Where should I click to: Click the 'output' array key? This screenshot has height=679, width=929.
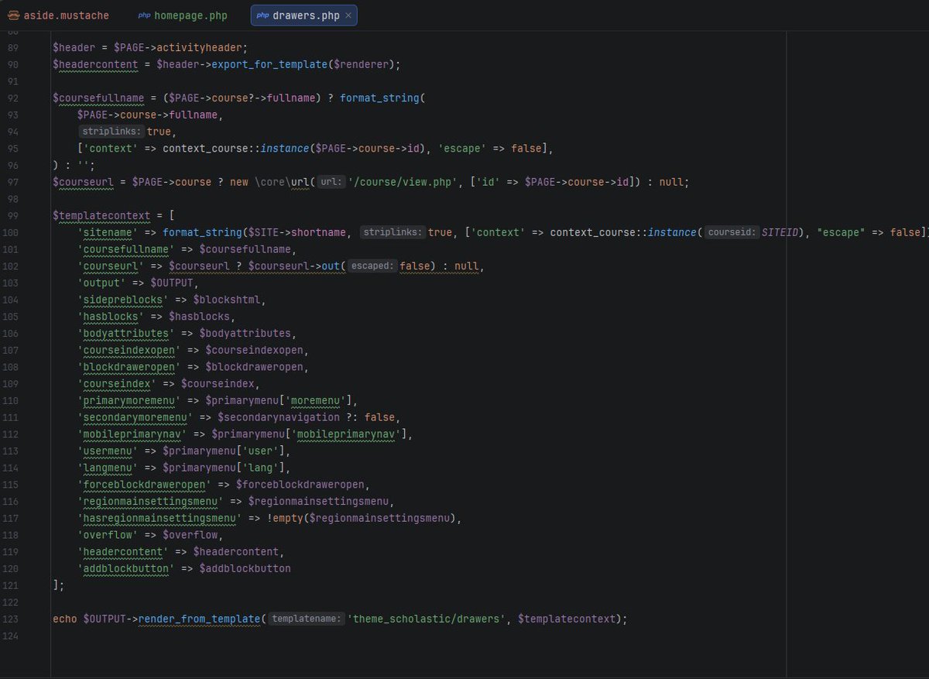pyautogui.click(x=101, y=283)
